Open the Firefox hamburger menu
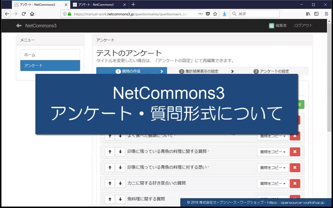This screenshot has height=208, width=333. [x=326, y=14]
